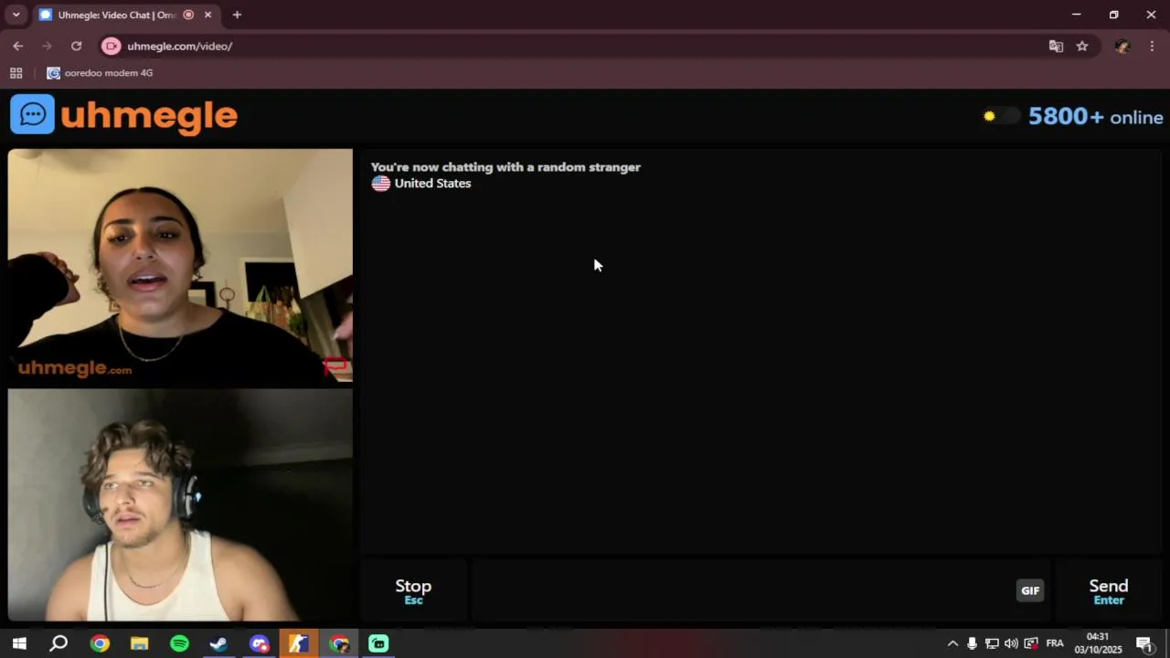
Task: Open the Chrome three-dot menu
Action: [x=1152, y=46]
